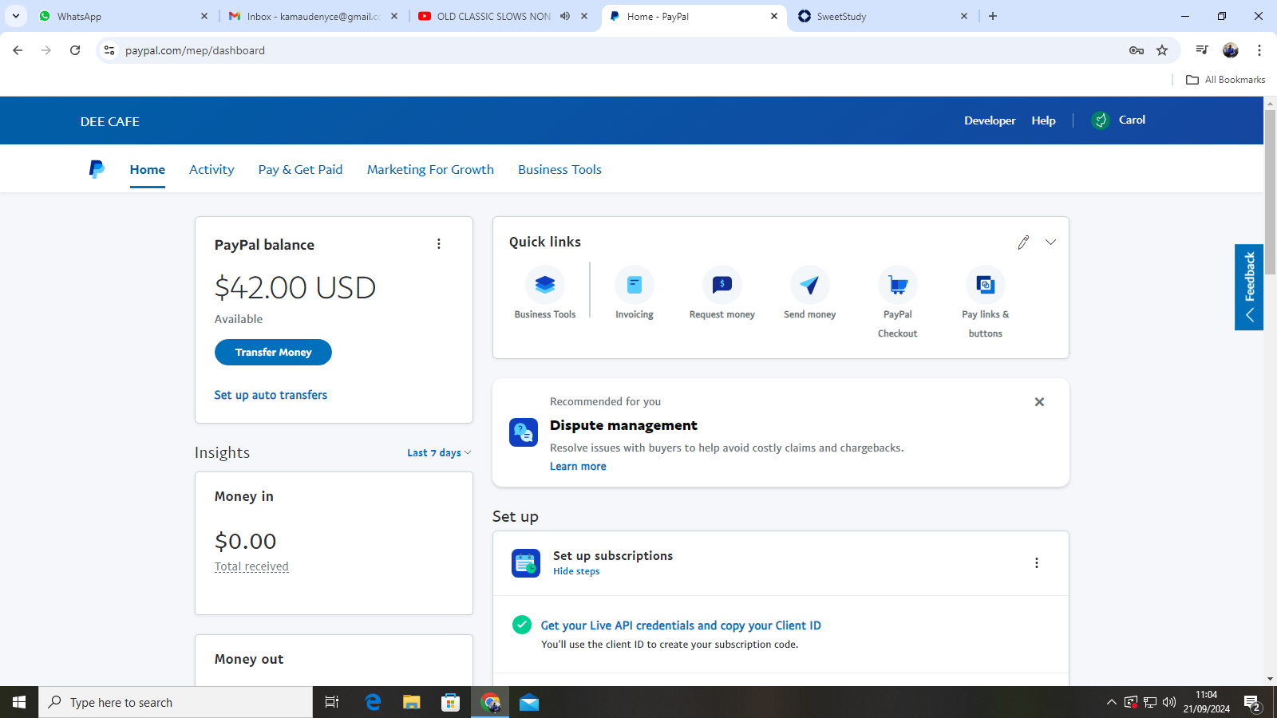Image resolution: width=1277 pixels, height=718 pixels.
Task: Bookmark this page with the star icon
Action: click(1162, 50)
